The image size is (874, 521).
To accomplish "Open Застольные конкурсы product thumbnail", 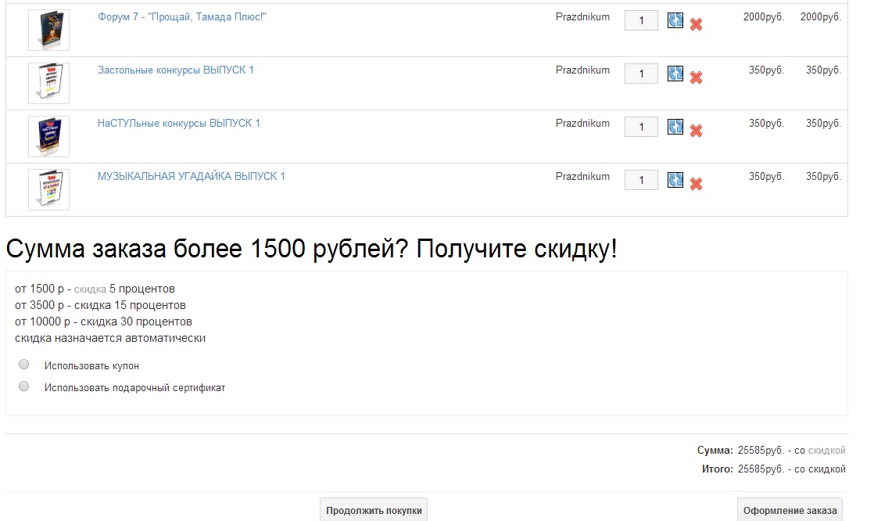I will (49, 83).
